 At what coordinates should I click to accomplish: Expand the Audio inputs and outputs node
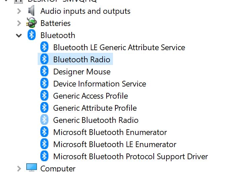(x=19, y=11)
